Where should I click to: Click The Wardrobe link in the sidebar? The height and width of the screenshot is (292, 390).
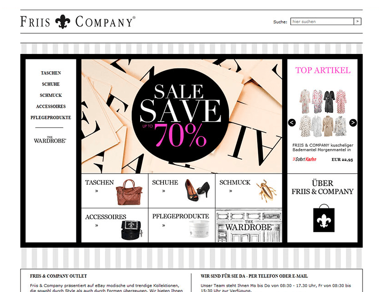pyautogui.click(x=50, y=140)
